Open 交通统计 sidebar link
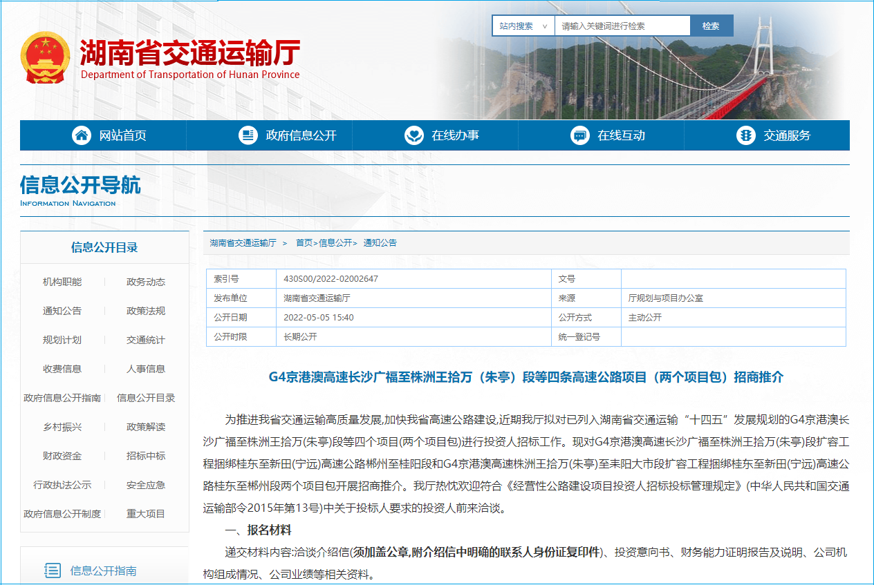This screenshot has width=874, height=585. click(146, 340)
